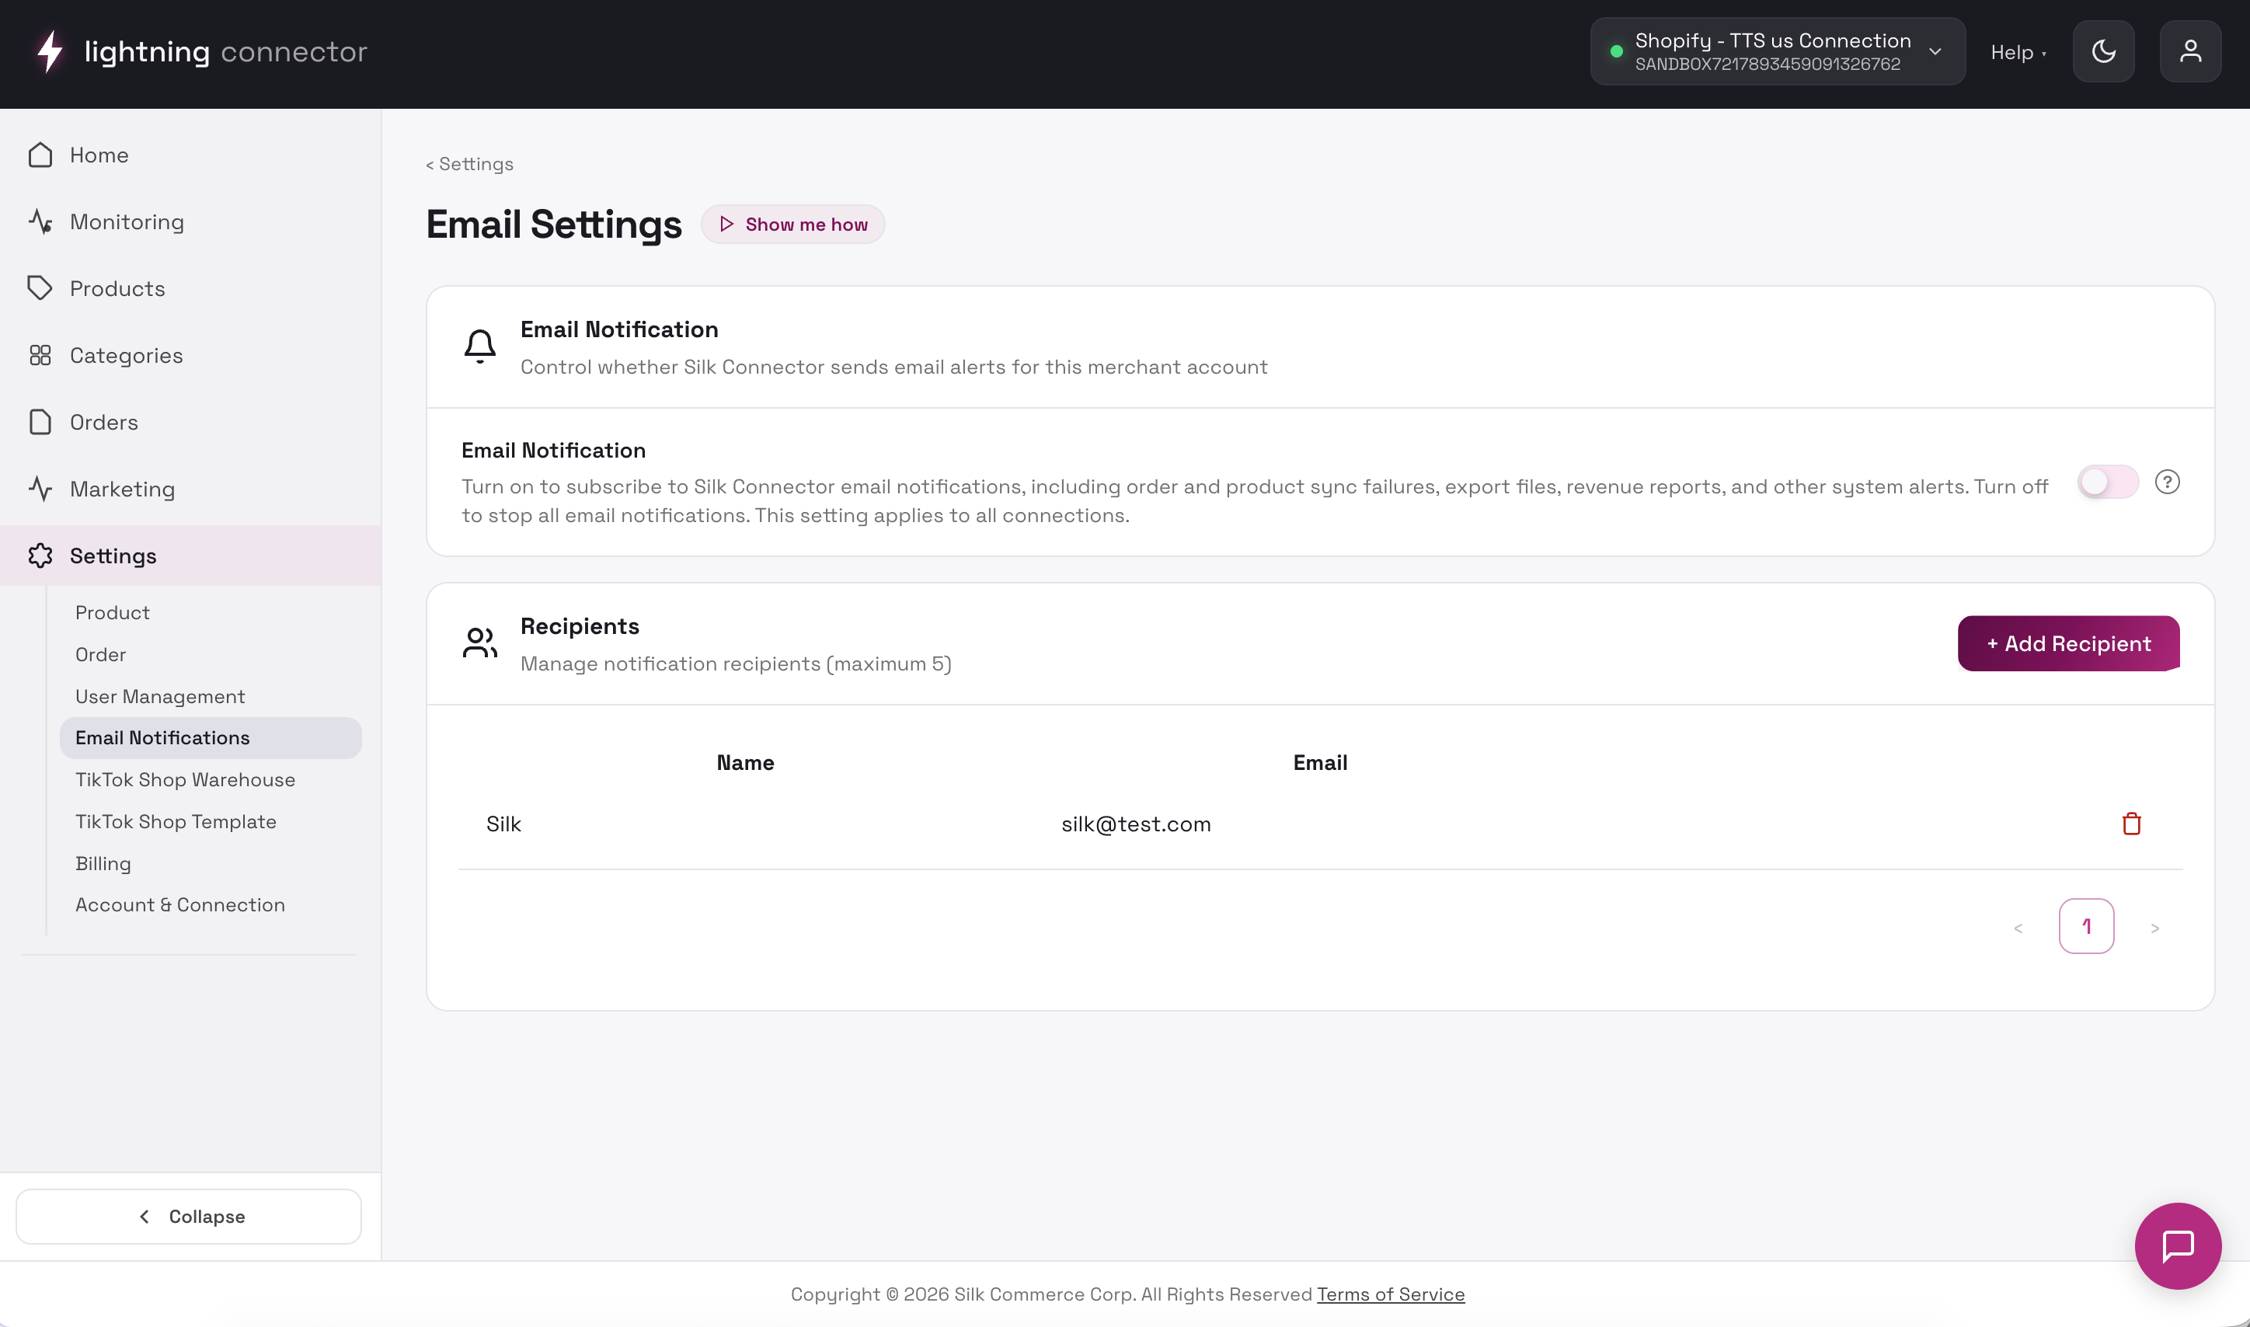Click the Orders document icon
Screen dimensions: 2250x1327
click(x=40, y=422)
